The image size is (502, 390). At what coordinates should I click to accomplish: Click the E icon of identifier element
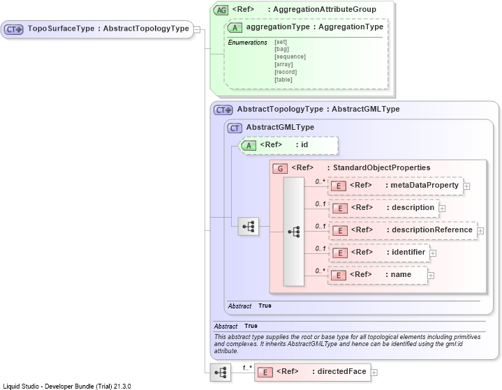[340, 253]
